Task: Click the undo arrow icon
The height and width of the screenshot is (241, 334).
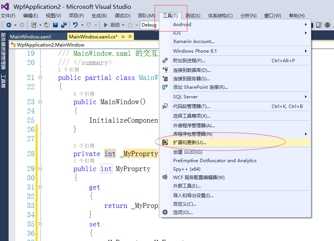Action: pyautogui.click(x=75, y=25)
